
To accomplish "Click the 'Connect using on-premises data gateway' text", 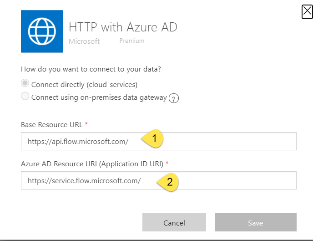I will coord(99,97).
